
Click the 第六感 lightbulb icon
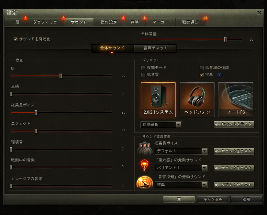click(144, 165)
